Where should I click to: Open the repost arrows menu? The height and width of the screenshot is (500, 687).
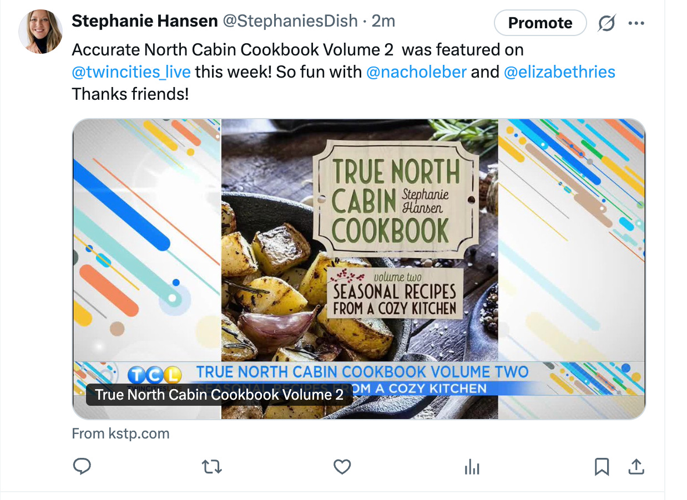[212, 467]
